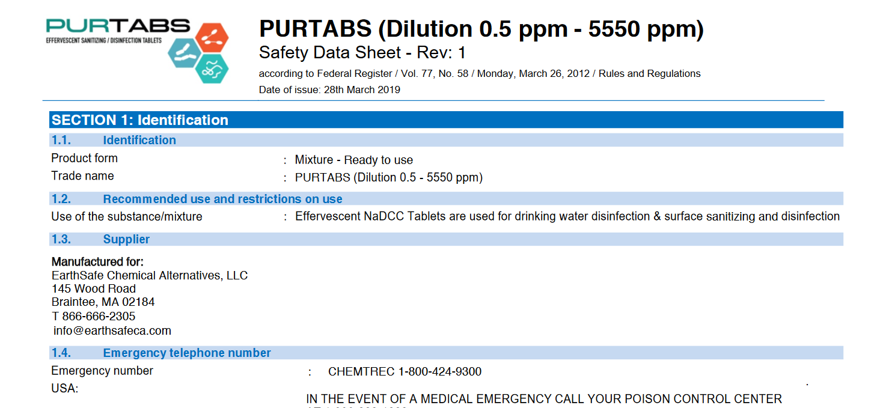Click the info@earthsafeca.com email address
Image resolution: width=892 pixels, height=408 pixels.
(112, 330)
